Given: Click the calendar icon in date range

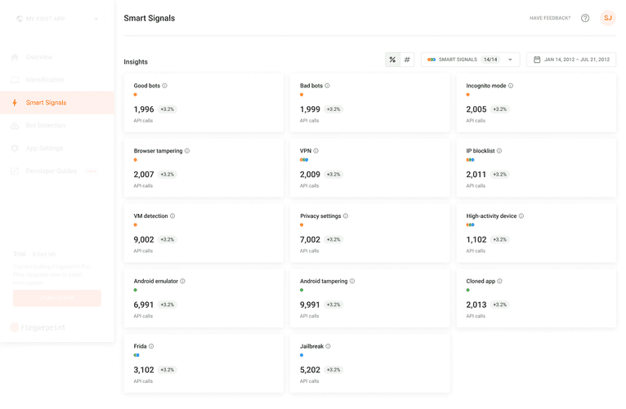Looking at the screenshot, I should [x=537, y=60].
